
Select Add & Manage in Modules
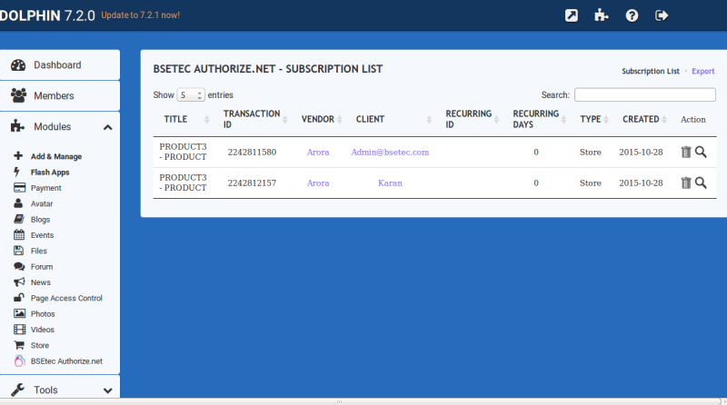pyautogui.click(x=56, y=156)
